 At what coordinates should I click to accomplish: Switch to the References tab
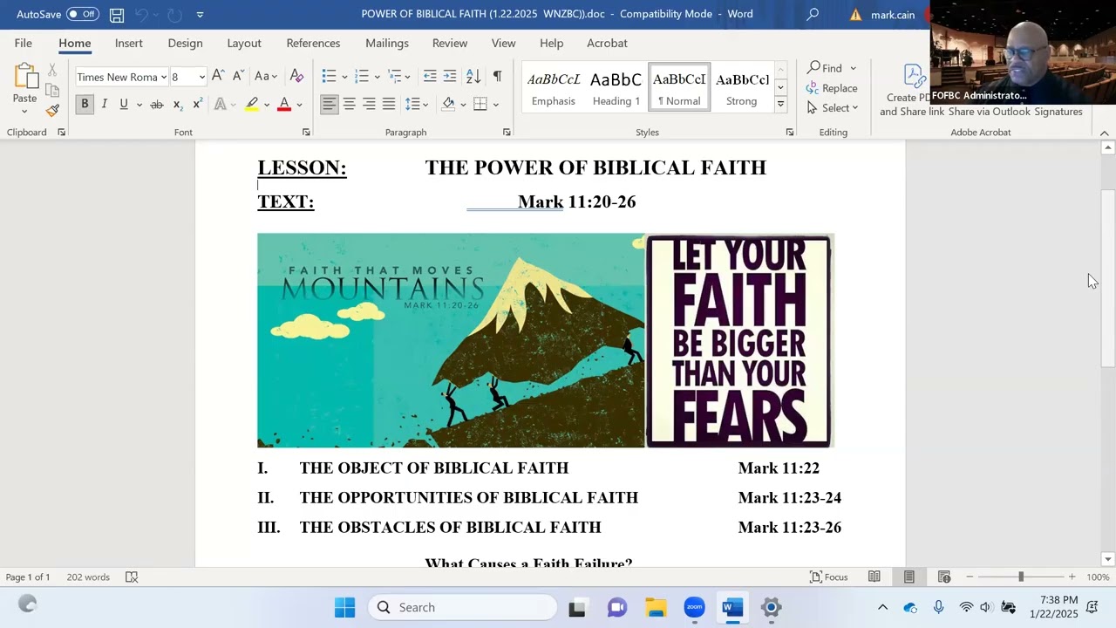point(313,43)
